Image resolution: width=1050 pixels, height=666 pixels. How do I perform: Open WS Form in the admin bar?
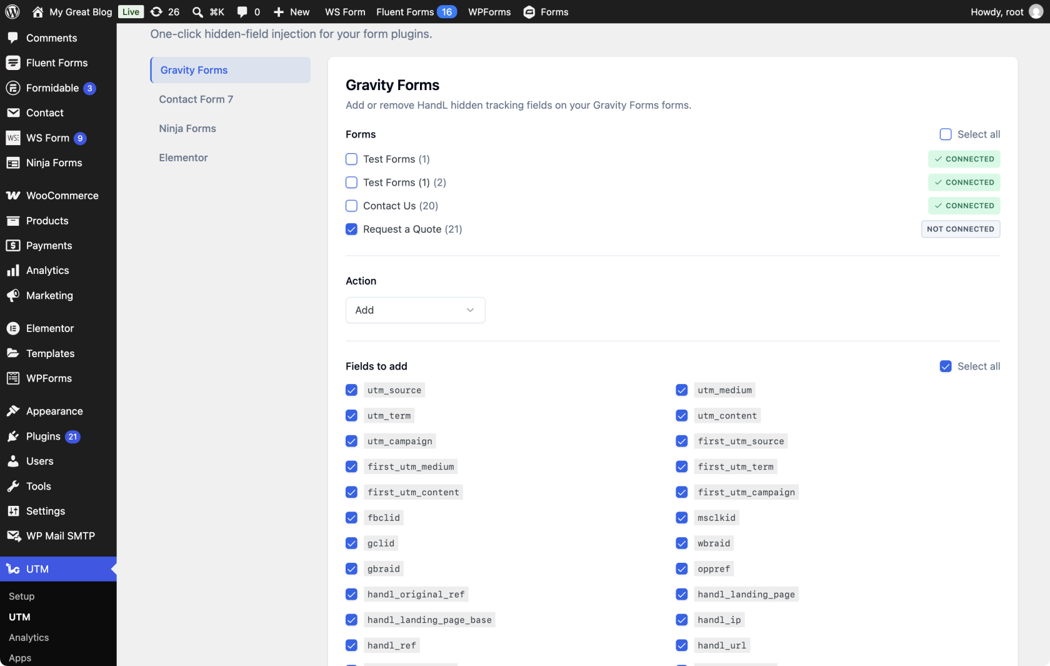tap(345, 12)
